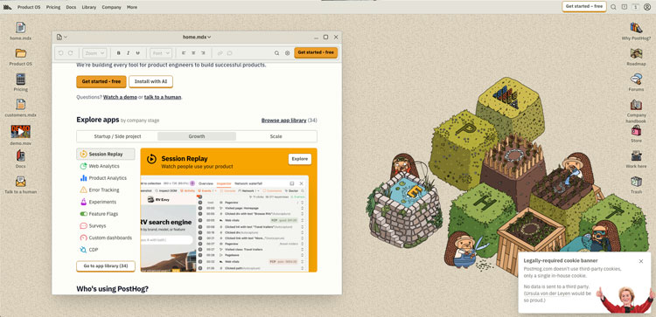Select Session Replay in apps list
The width and height of the screenshot is (656, 317).
[106, 154]
